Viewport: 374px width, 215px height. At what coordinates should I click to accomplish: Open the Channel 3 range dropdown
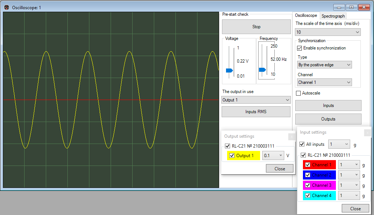pyautogui.click(x=349, y=185)
